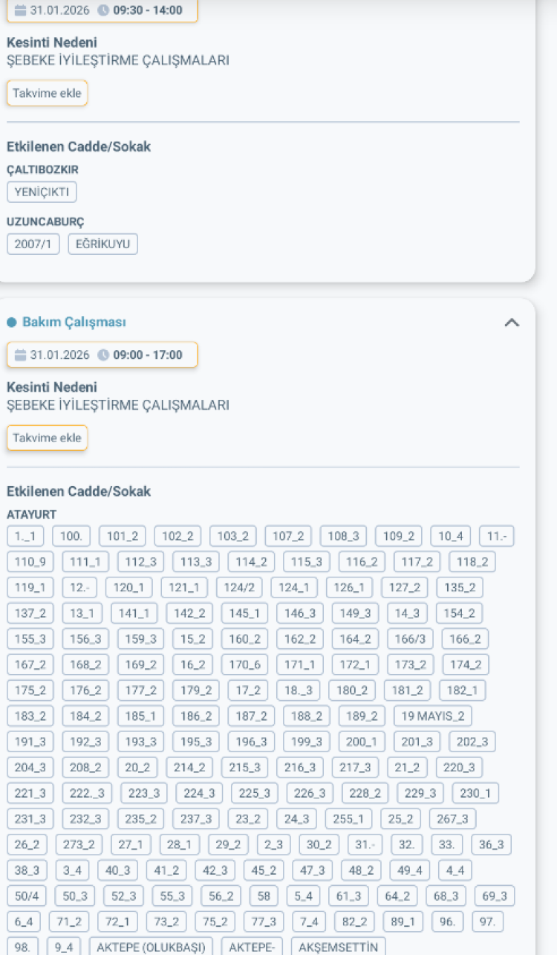Click Takvime ekle under the second outage

[47, 438]
